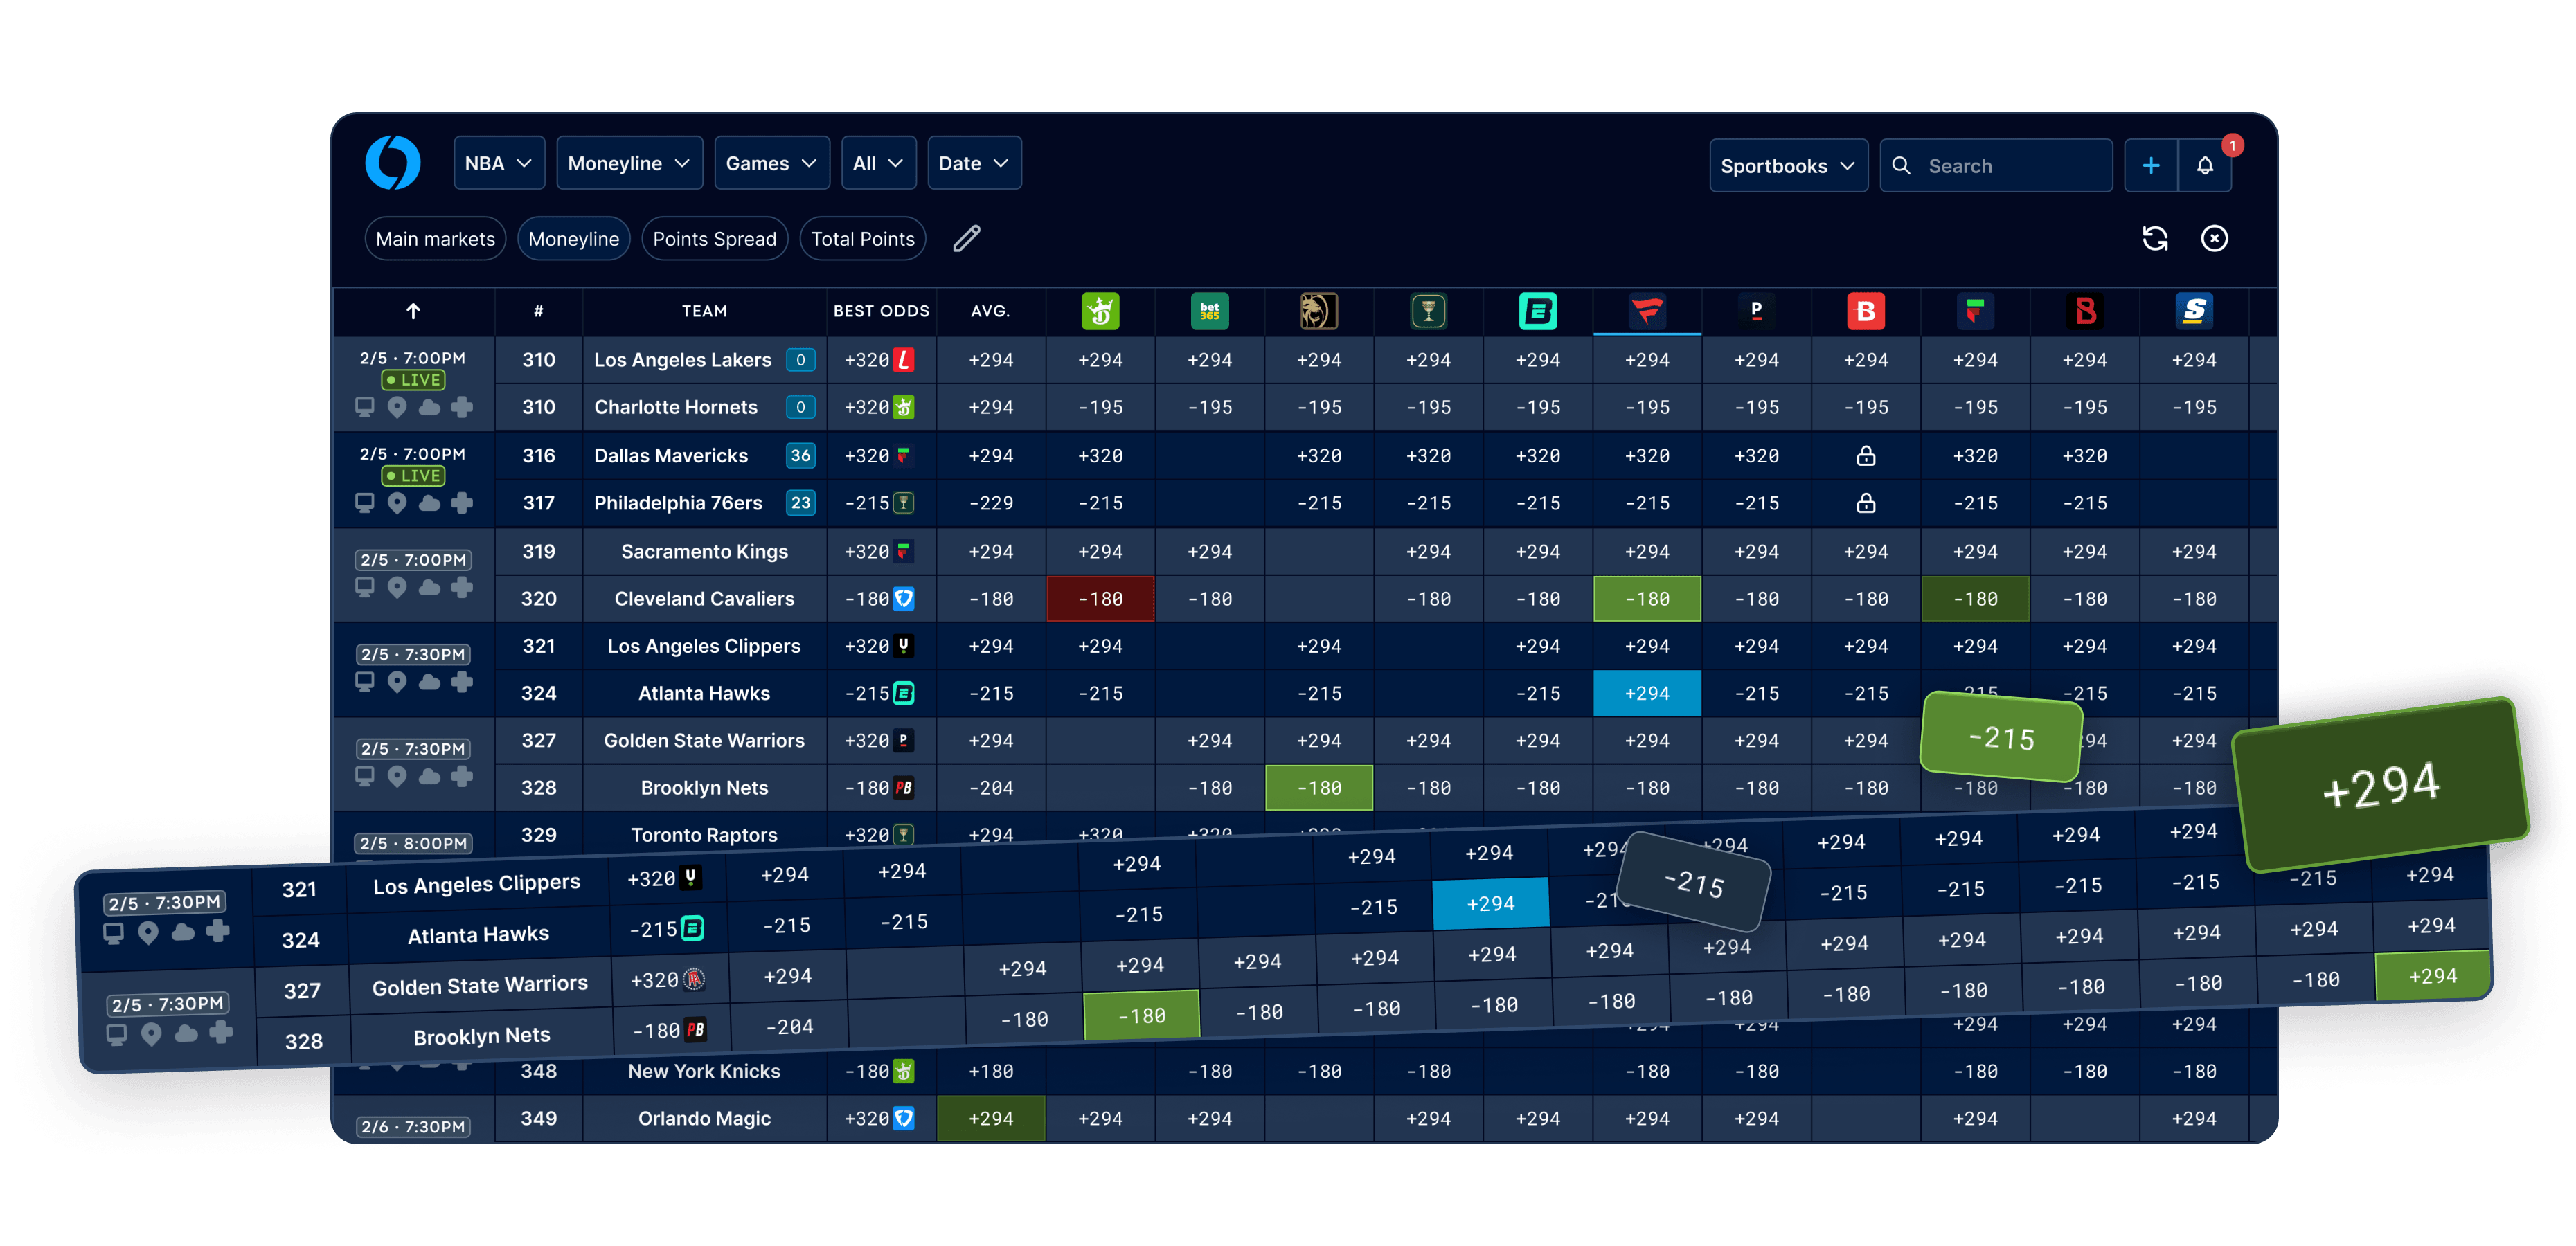Click the Charlotte Hornets team name
This screenshot has height=1246, width=2576.
coord(675,407)
